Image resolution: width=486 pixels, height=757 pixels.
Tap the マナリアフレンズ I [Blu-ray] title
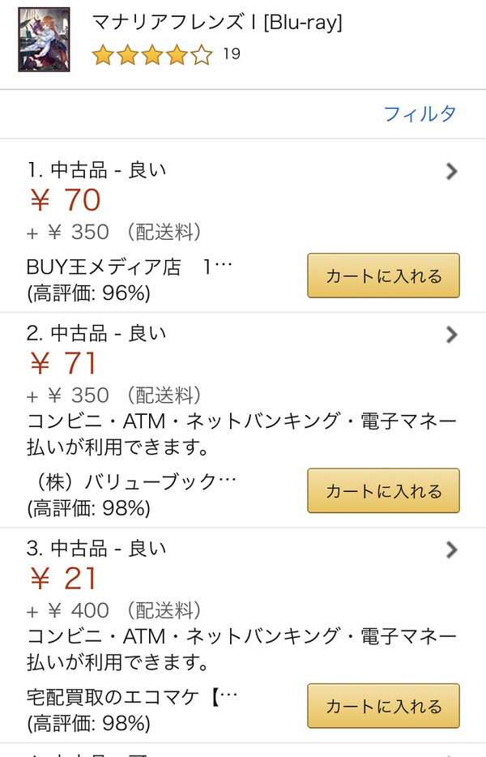[x=217, y=22]
